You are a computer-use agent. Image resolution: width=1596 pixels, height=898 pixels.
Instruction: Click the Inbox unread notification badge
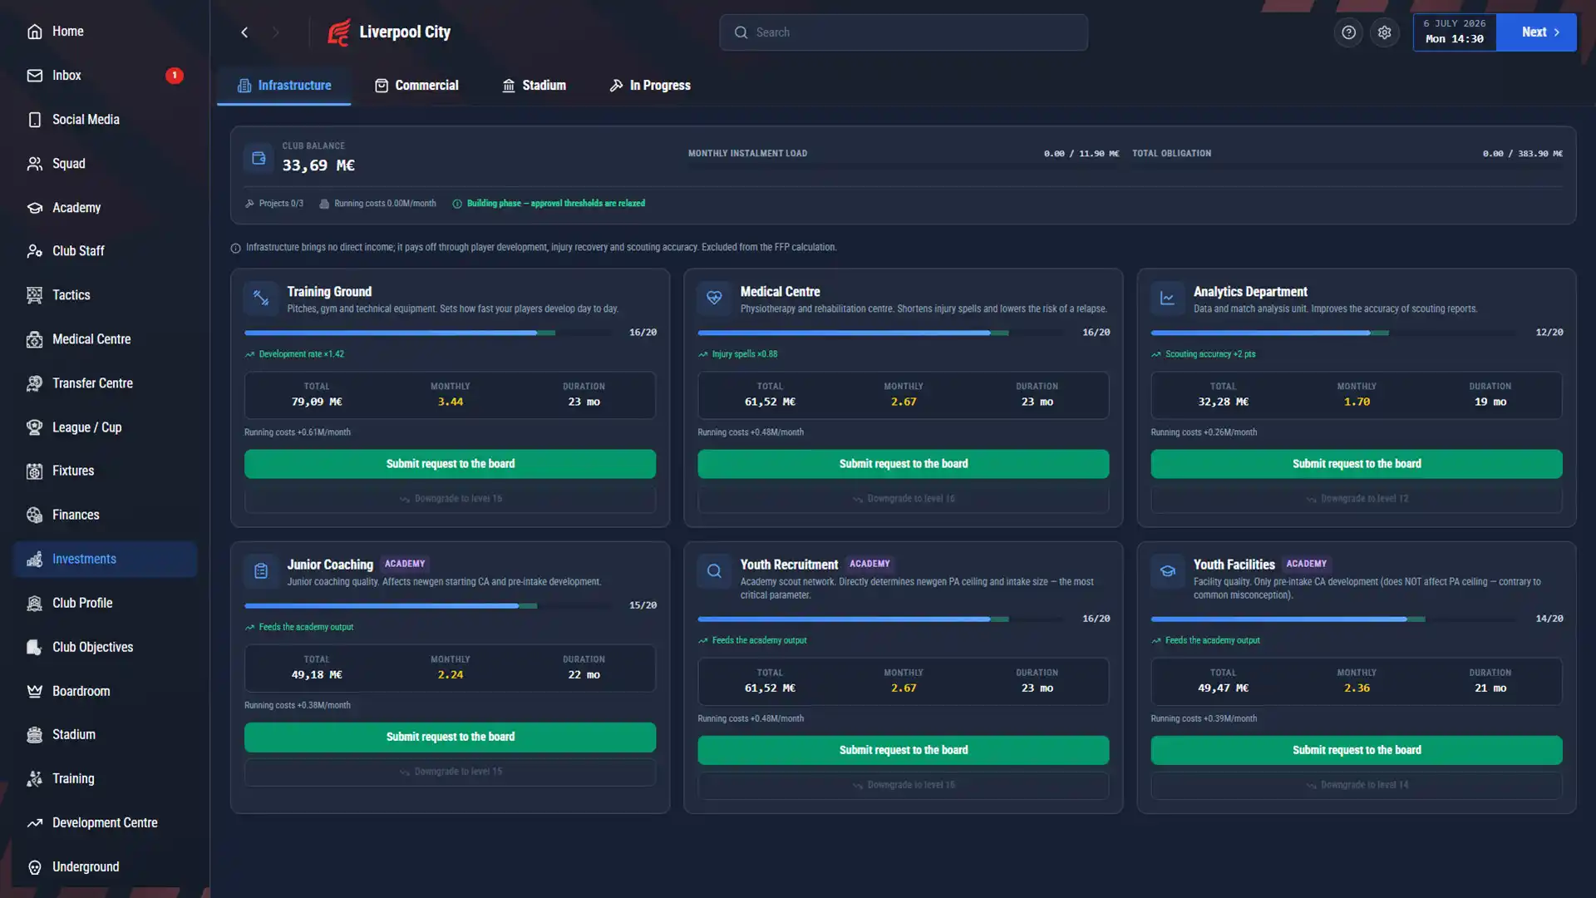(175, 76)
